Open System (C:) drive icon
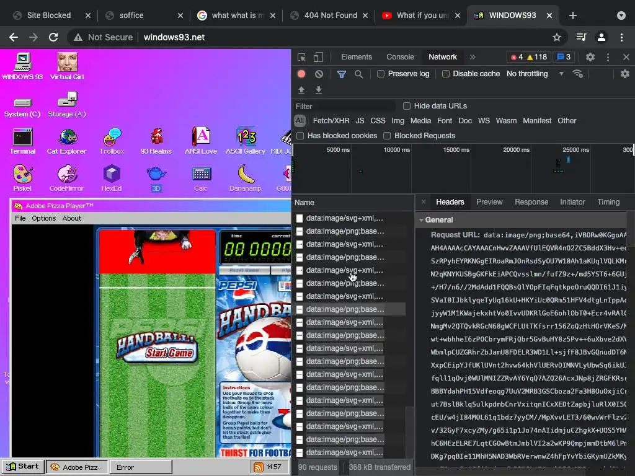 click(x=22, y=107)
